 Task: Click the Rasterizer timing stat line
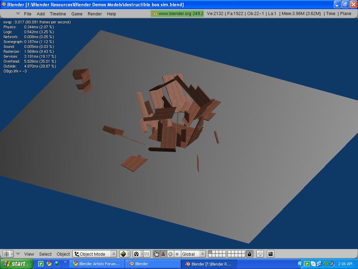coord(29,52)
